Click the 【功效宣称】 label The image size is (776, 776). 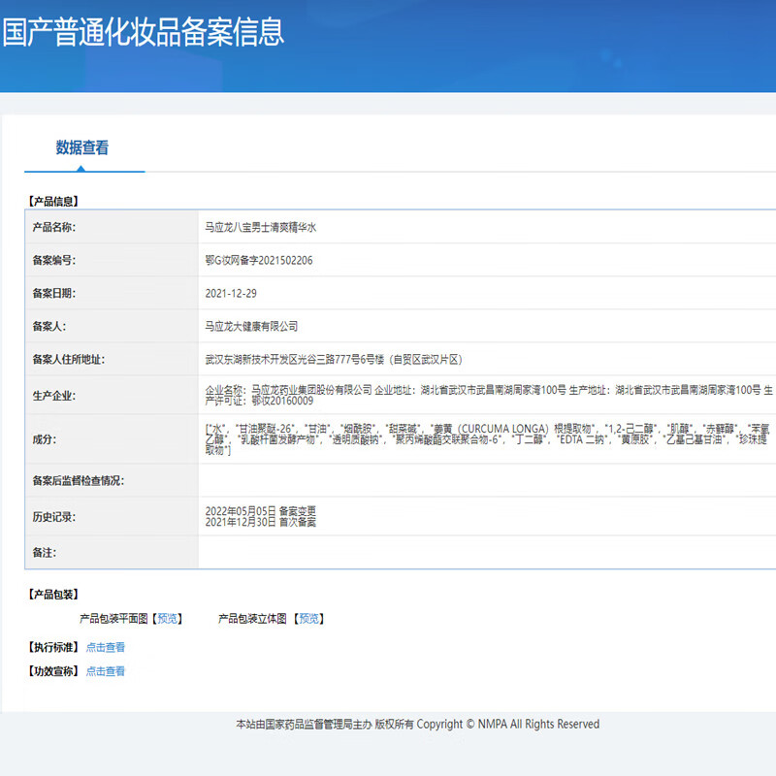point(53,671)
